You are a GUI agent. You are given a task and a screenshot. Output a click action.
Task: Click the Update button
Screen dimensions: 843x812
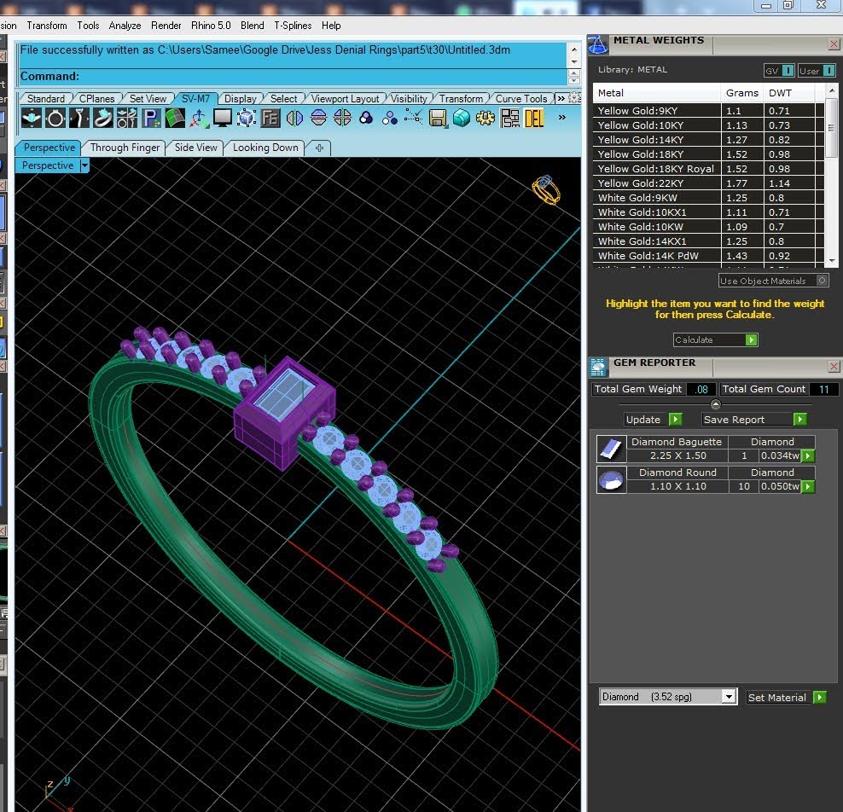click(653, 419)
